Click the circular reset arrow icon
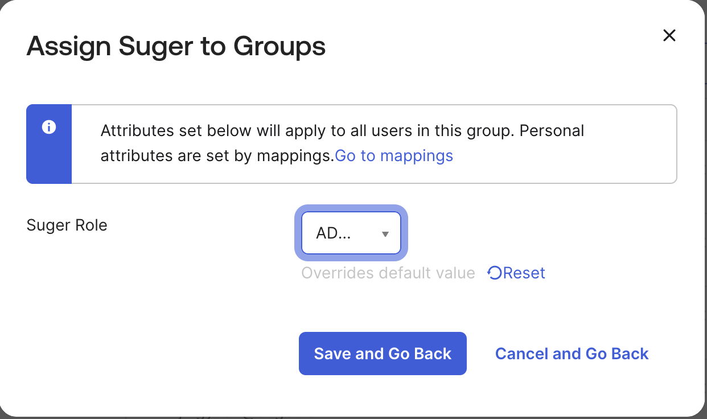707x419 pixels. coord(494,273)
